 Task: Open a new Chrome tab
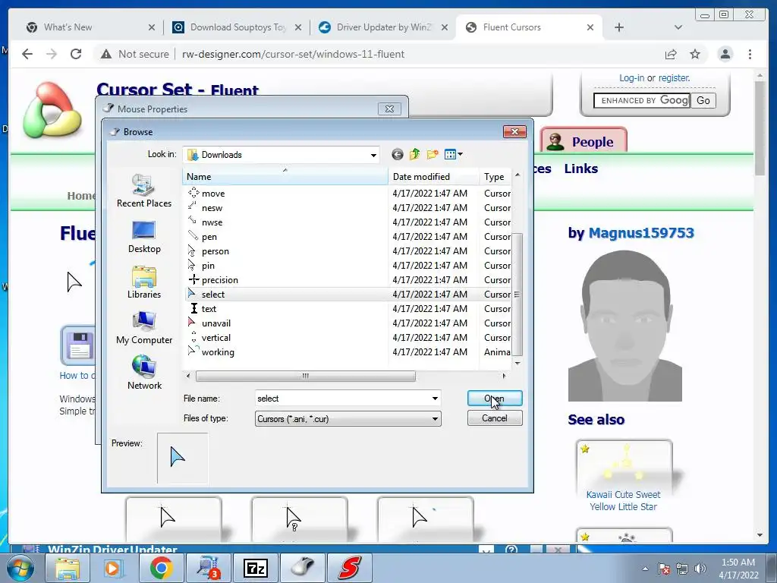point(619,27)
